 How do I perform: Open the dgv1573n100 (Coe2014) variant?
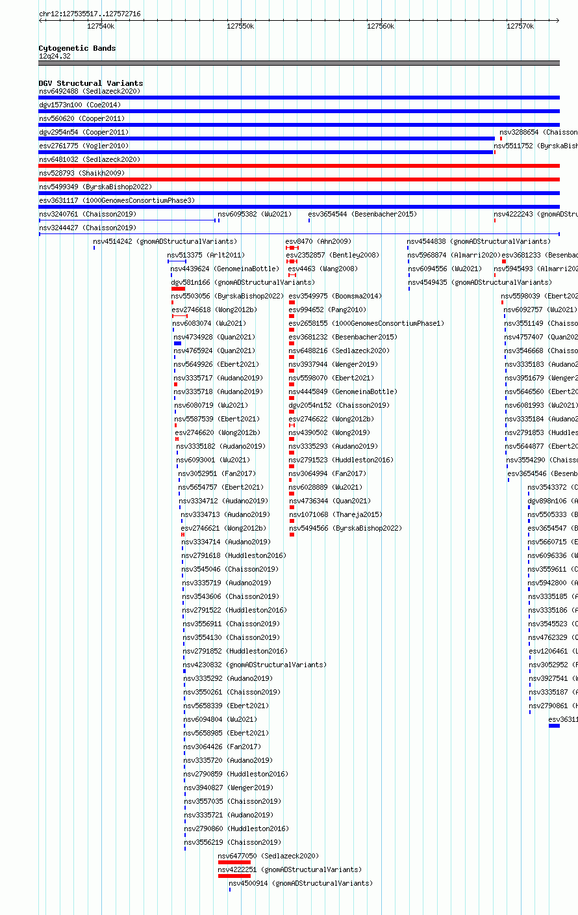tap(79, 105)
